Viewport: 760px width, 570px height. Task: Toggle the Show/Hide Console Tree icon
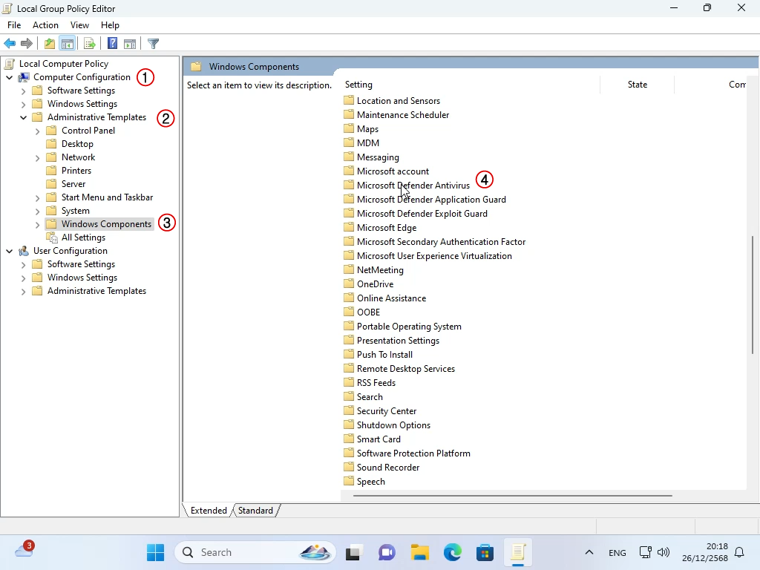(68, 44)
